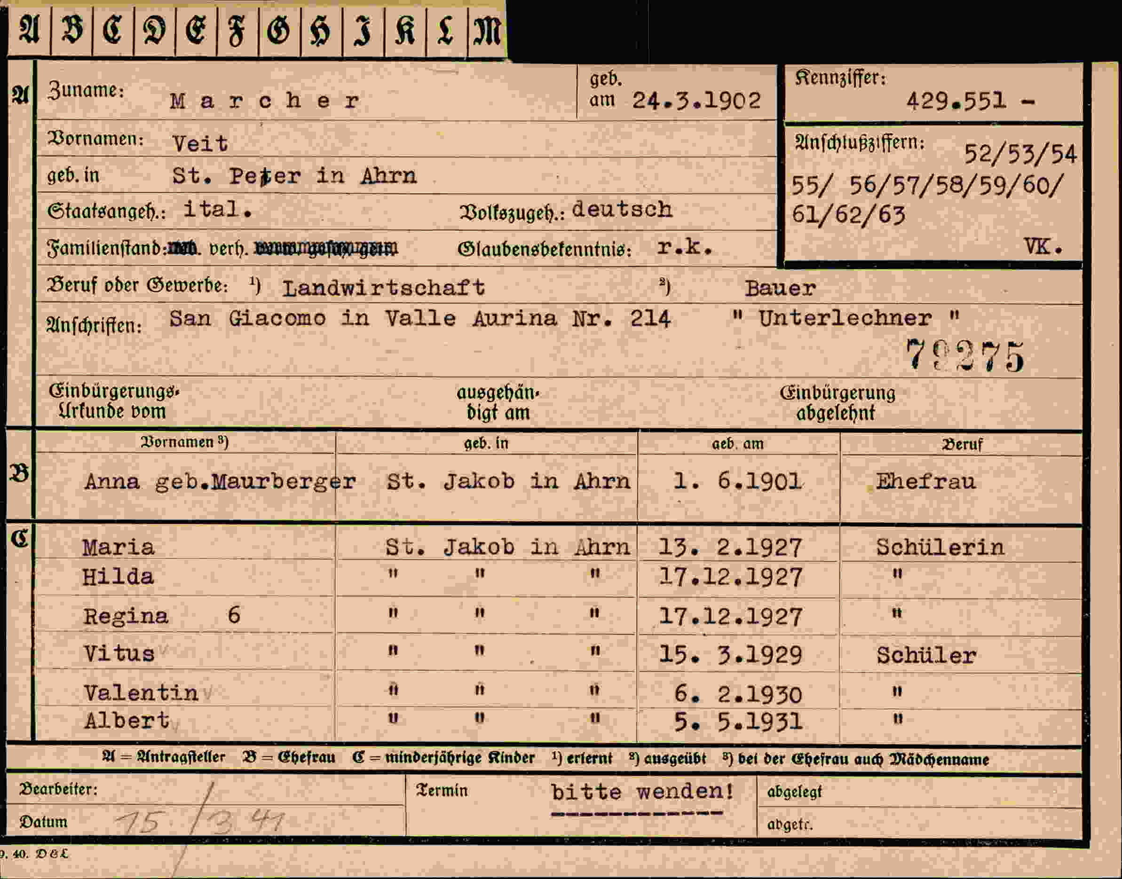Click the Anschlußziffern '52/53/54'
This screenshot has height=879, width=1122.
click(x=1020, y=154)
